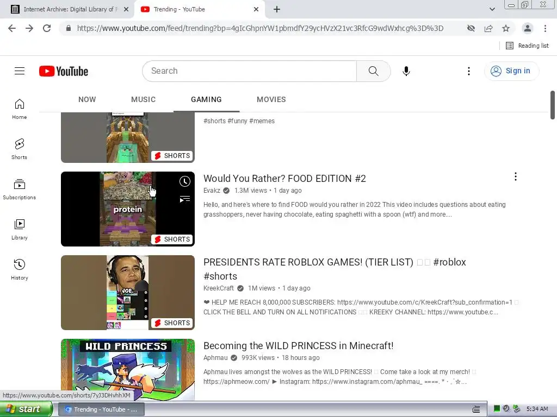
Task: Click the browser address bar URL
Action: click(x=260, y=28)
